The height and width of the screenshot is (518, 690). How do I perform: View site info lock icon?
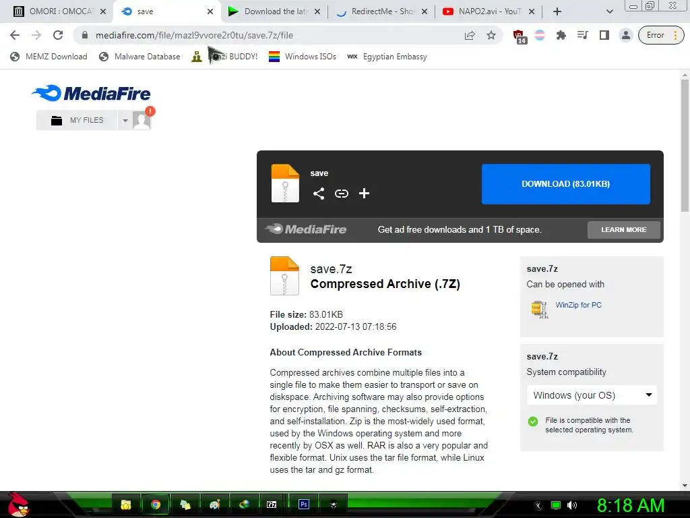pyautogui.click(x=85, y=35)
